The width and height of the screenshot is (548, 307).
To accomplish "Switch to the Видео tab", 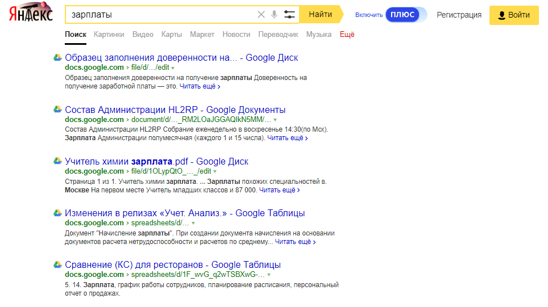I will click(x=143, y=34).
